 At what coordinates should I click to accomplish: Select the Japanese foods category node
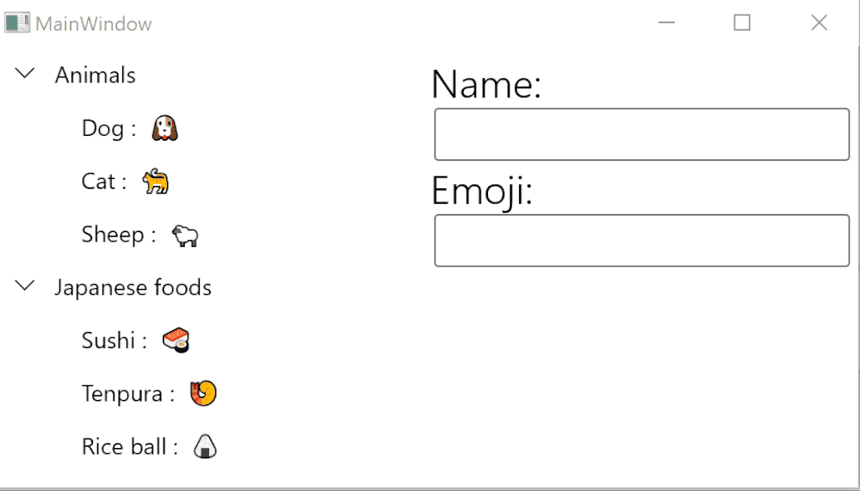[x=133, y=287]
